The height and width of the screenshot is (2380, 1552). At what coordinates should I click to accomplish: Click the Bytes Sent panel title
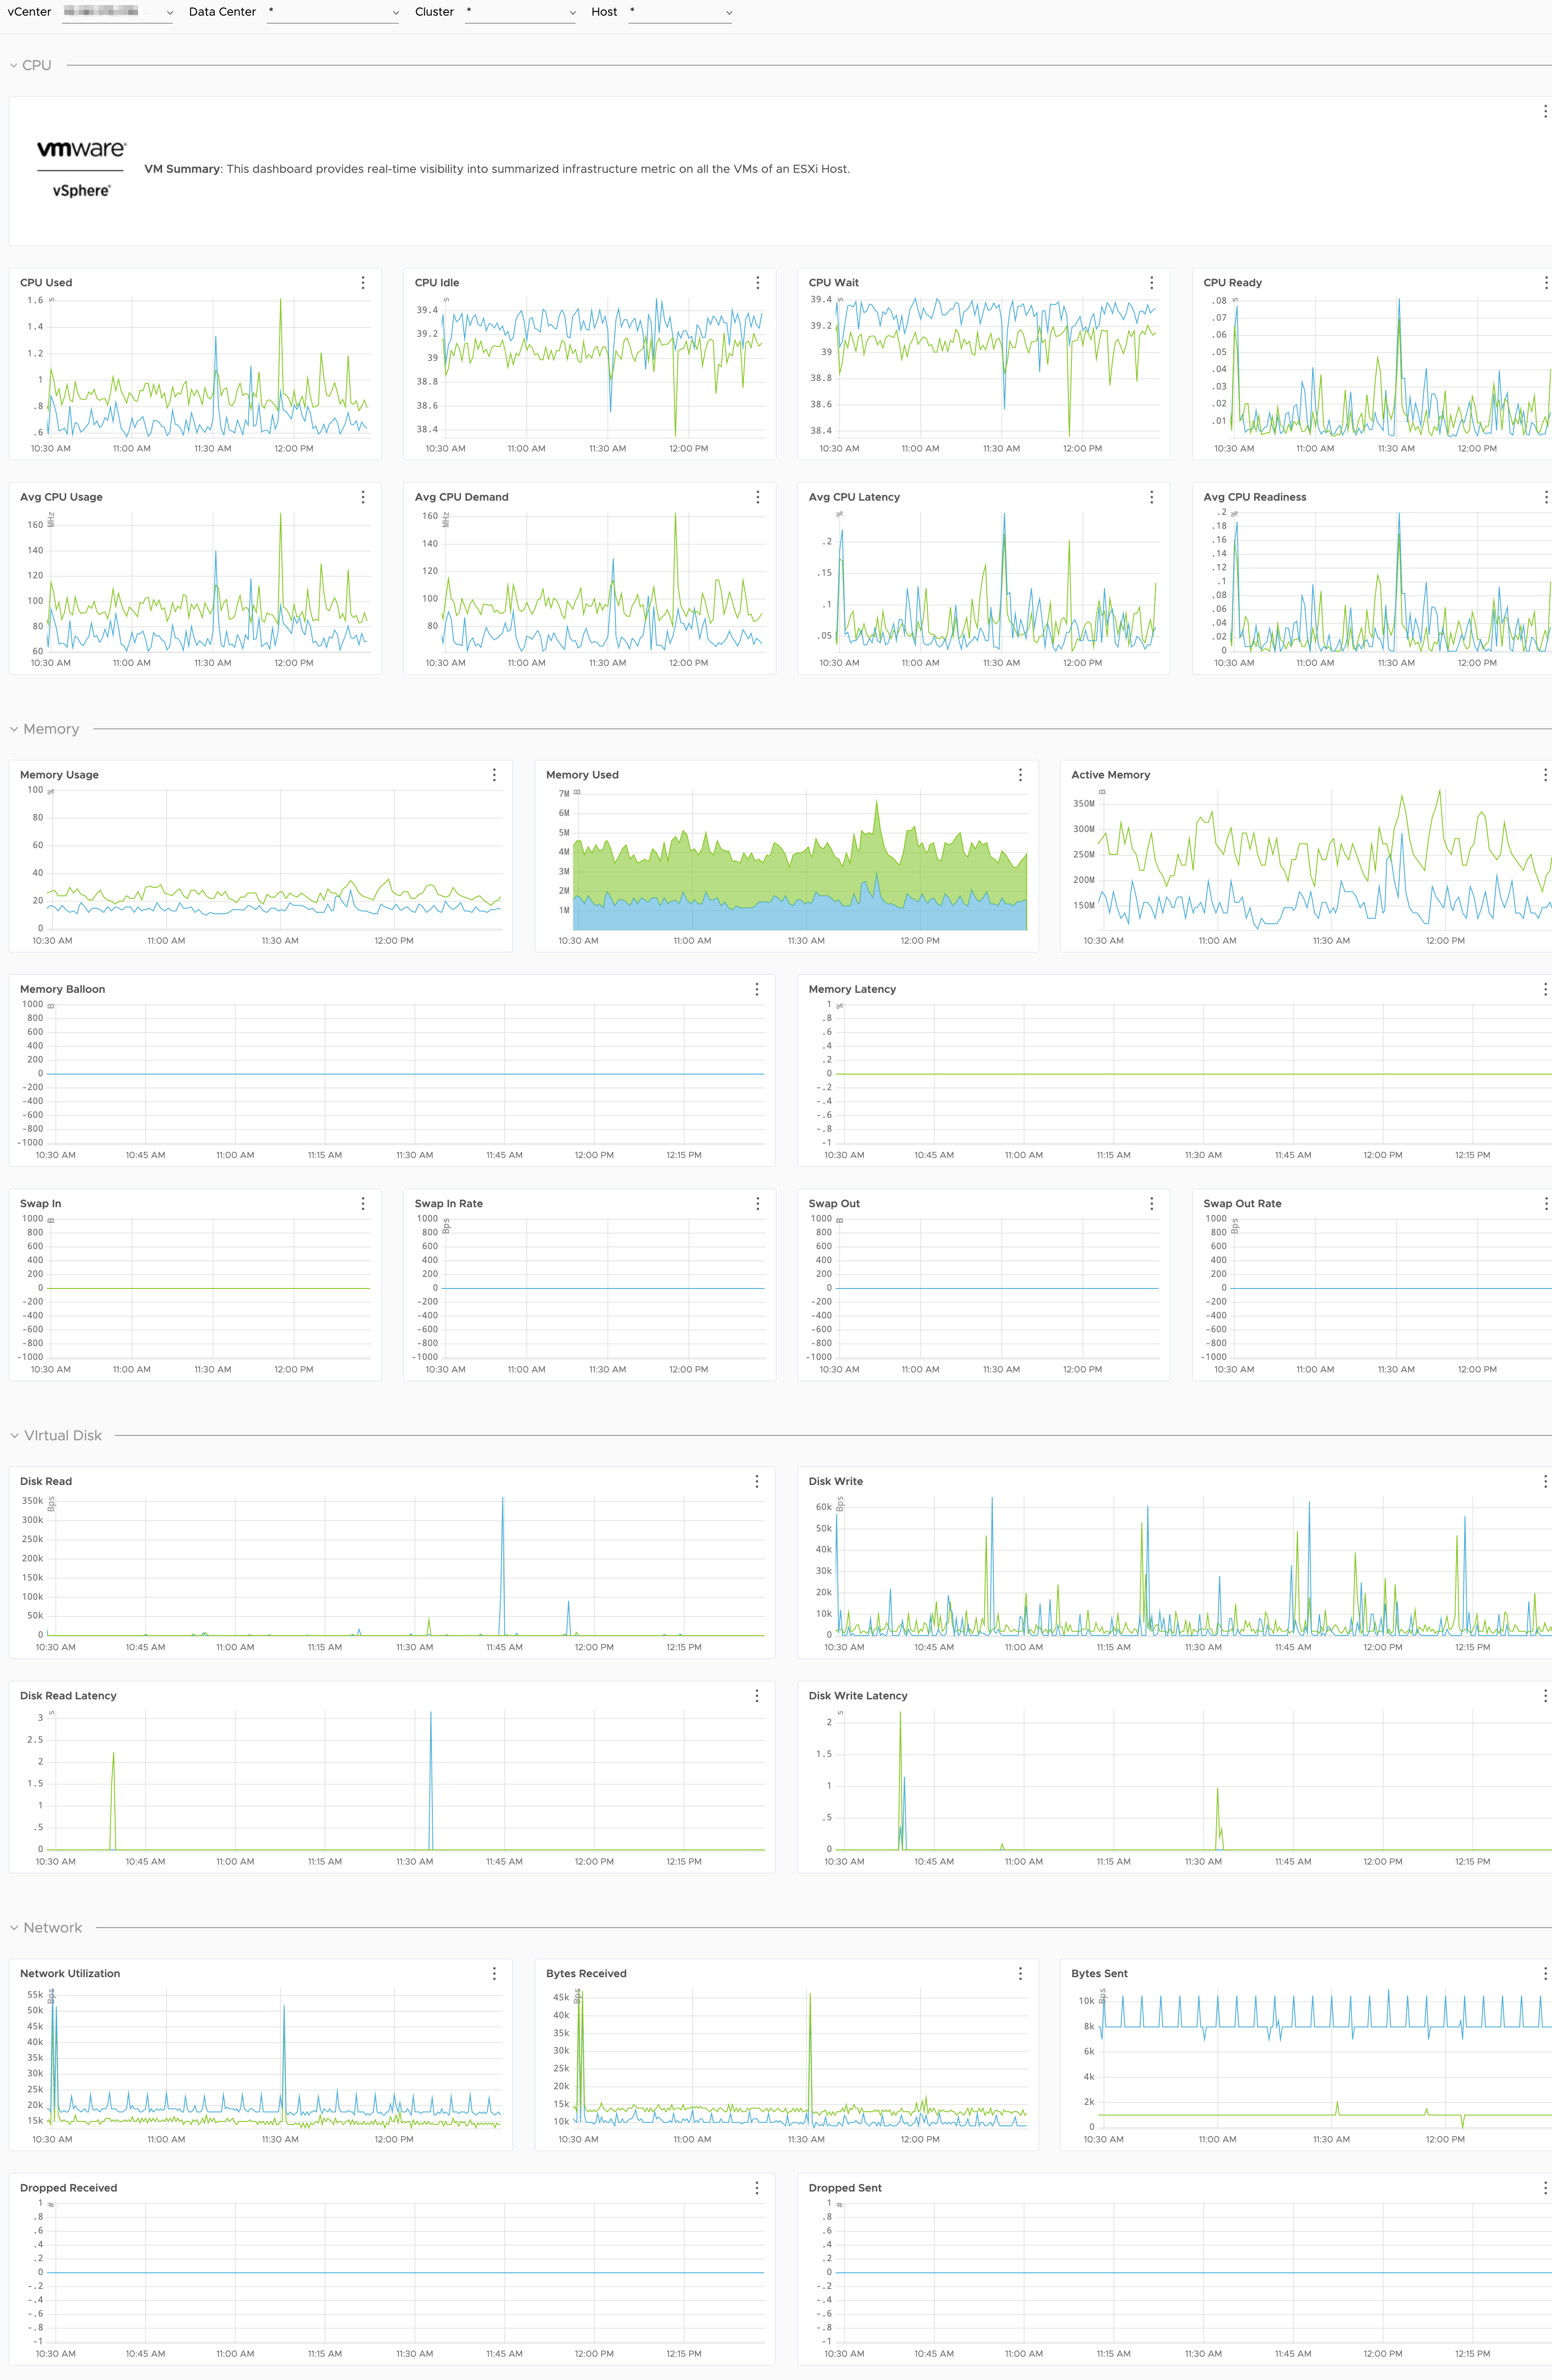tap(1099, 1973)
